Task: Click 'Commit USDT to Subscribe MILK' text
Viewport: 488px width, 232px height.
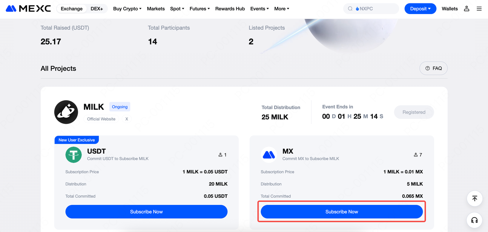Action: pyautogui.click(x=118, y=158)
